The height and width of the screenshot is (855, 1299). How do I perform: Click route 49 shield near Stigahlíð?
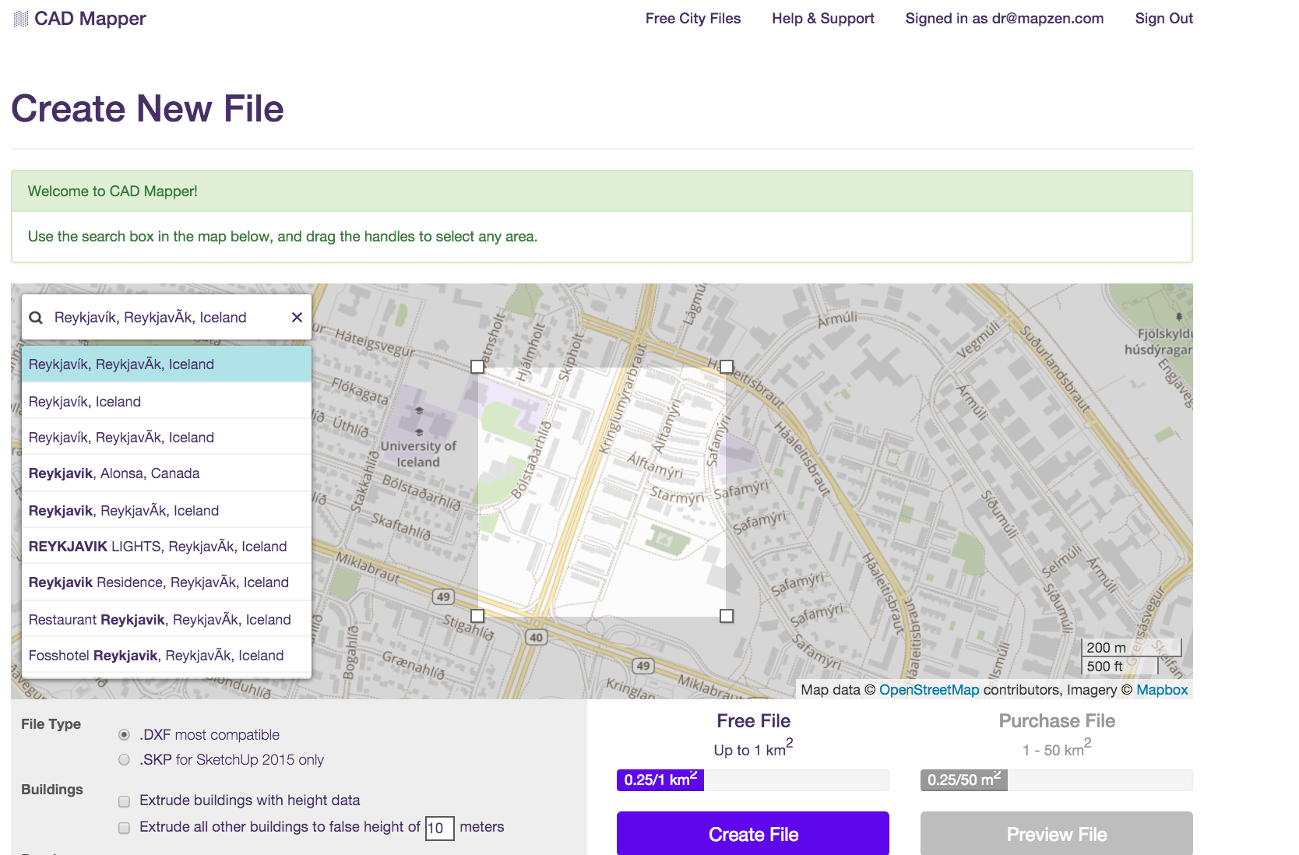coord(443,596)
